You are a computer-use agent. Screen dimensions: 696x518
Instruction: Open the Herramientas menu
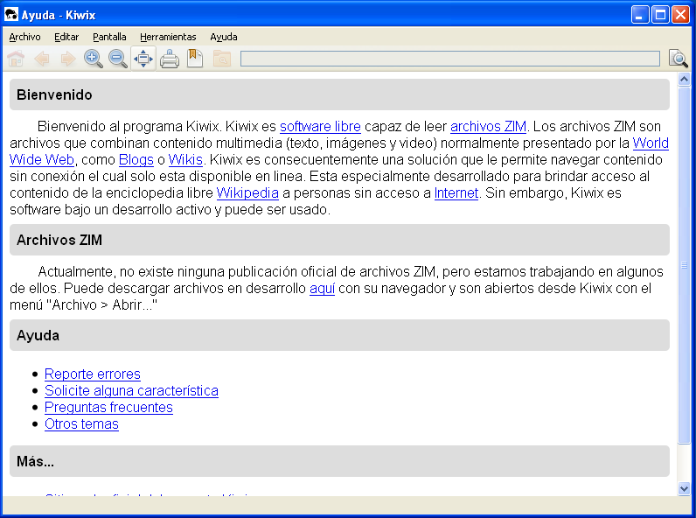(x=168, y=37)
